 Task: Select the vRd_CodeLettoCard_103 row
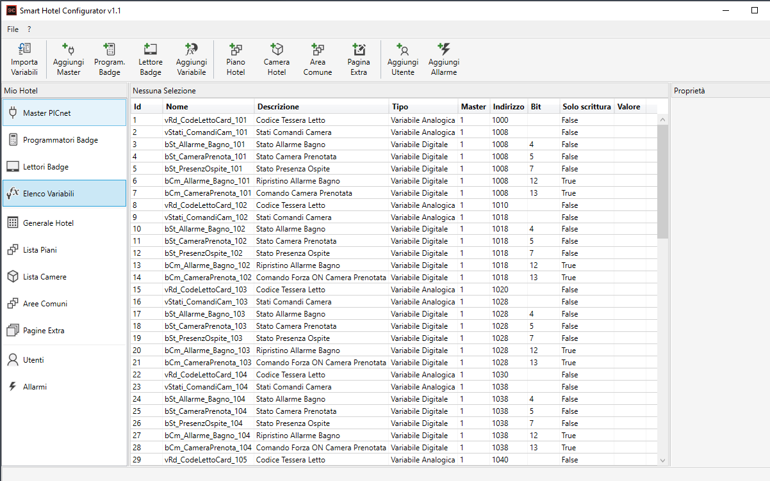394,290
